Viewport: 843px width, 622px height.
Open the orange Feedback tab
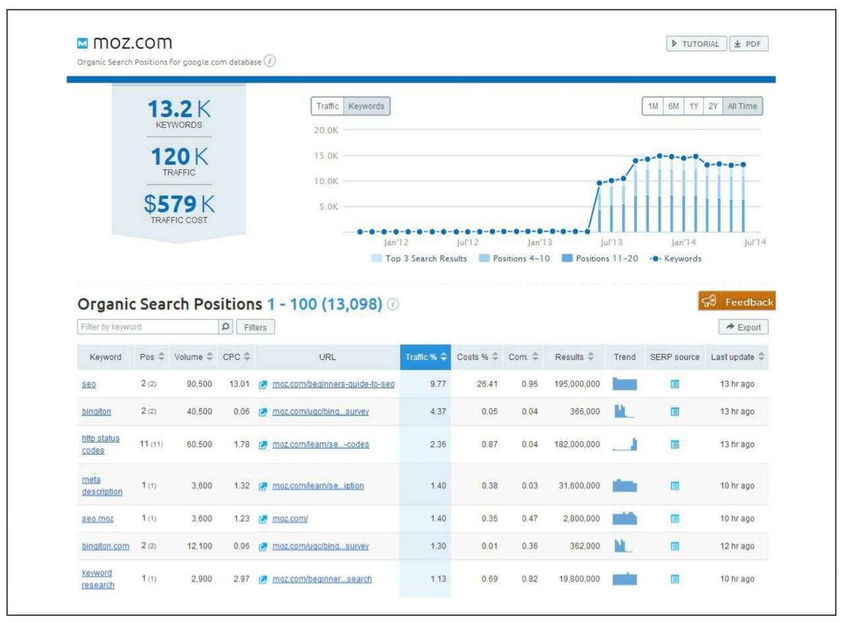(737, 301)
